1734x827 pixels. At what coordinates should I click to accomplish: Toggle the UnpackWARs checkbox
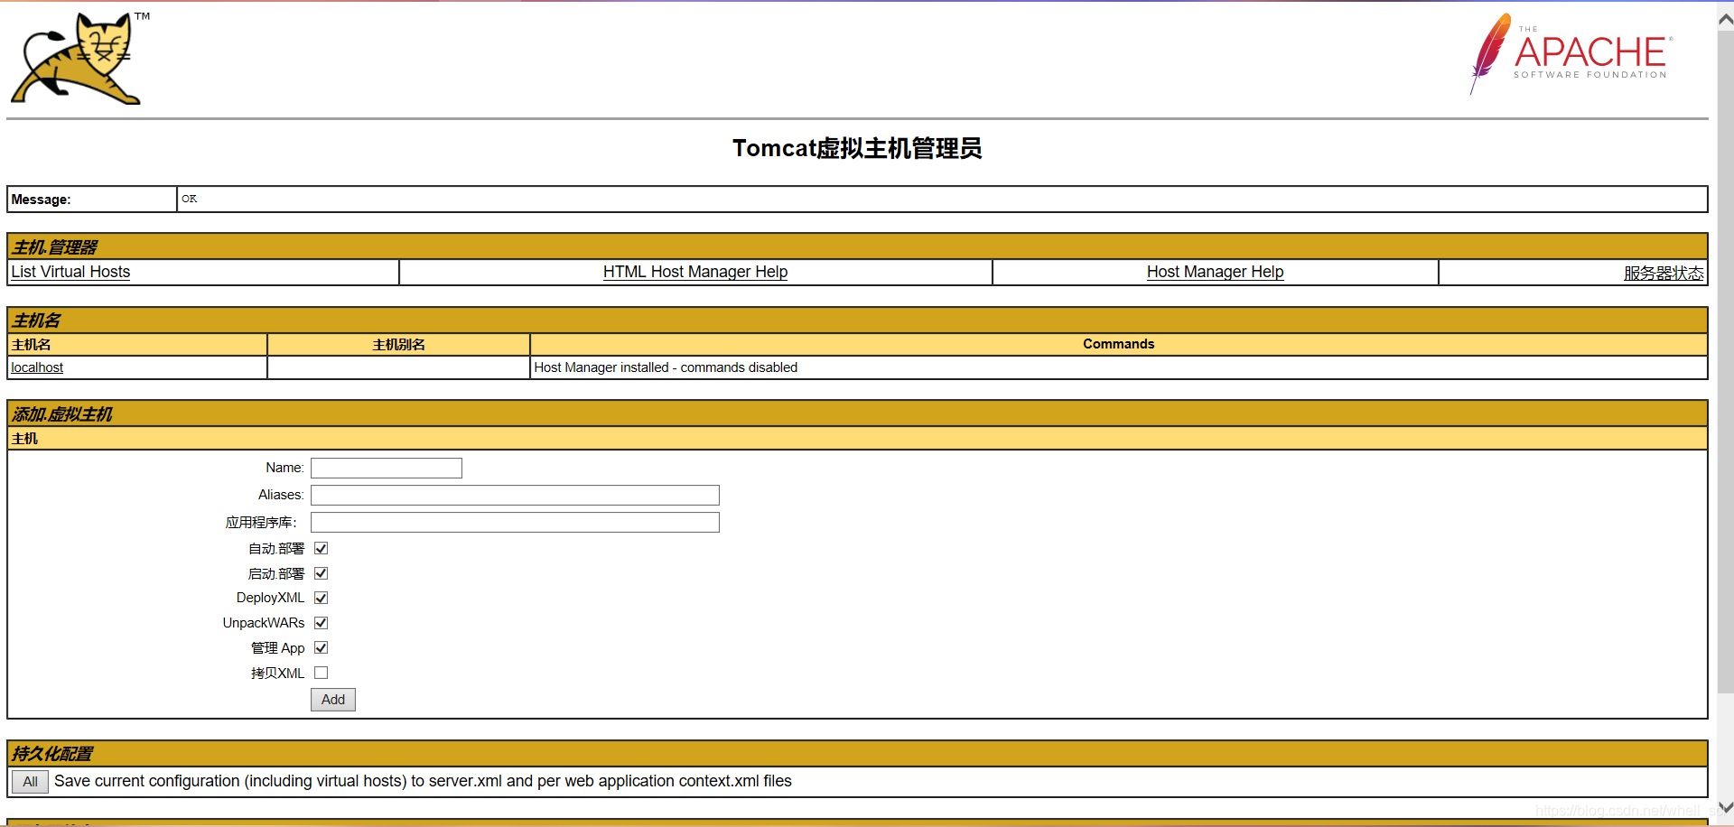[x=321, y=623]
